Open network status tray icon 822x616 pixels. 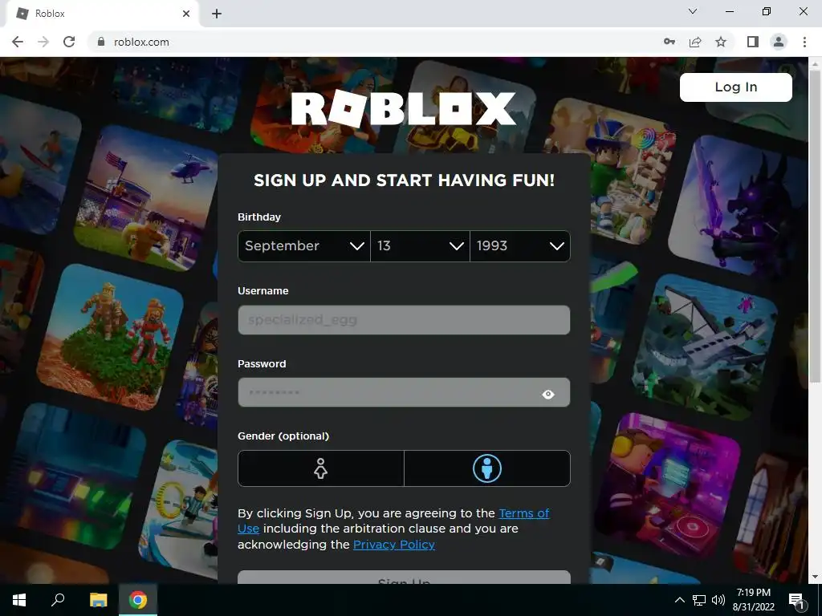699,600
